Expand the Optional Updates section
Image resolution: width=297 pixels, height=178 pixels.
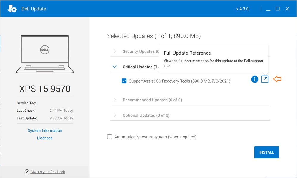115,115
